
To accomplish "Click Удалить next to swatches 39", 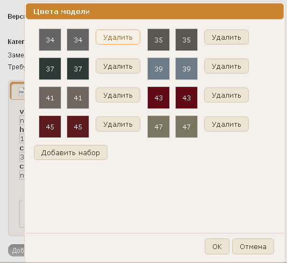I will pos(226,66).
